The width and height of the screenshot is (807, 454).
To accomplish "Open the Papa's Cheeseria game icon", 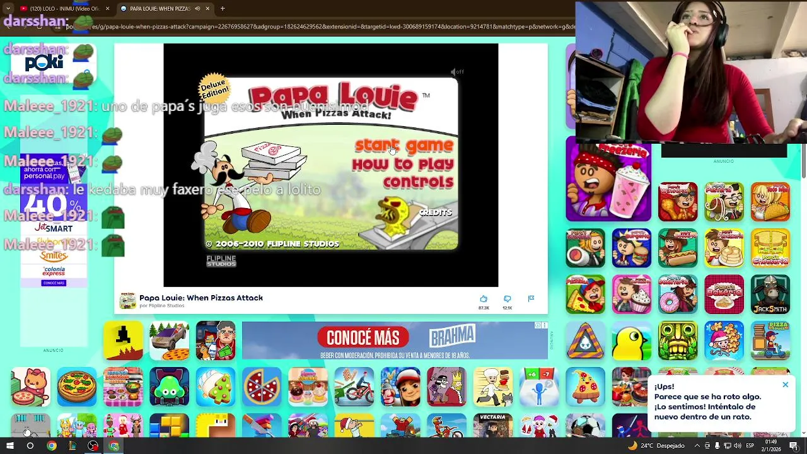I will point(770,248).
